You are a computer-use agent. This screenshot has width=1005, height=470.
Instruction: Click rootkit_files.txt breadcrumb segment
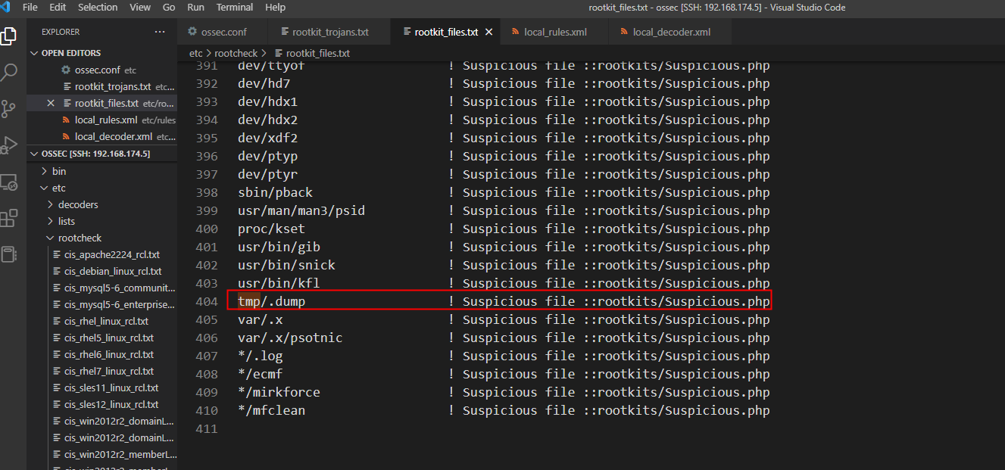coord(317,54)
